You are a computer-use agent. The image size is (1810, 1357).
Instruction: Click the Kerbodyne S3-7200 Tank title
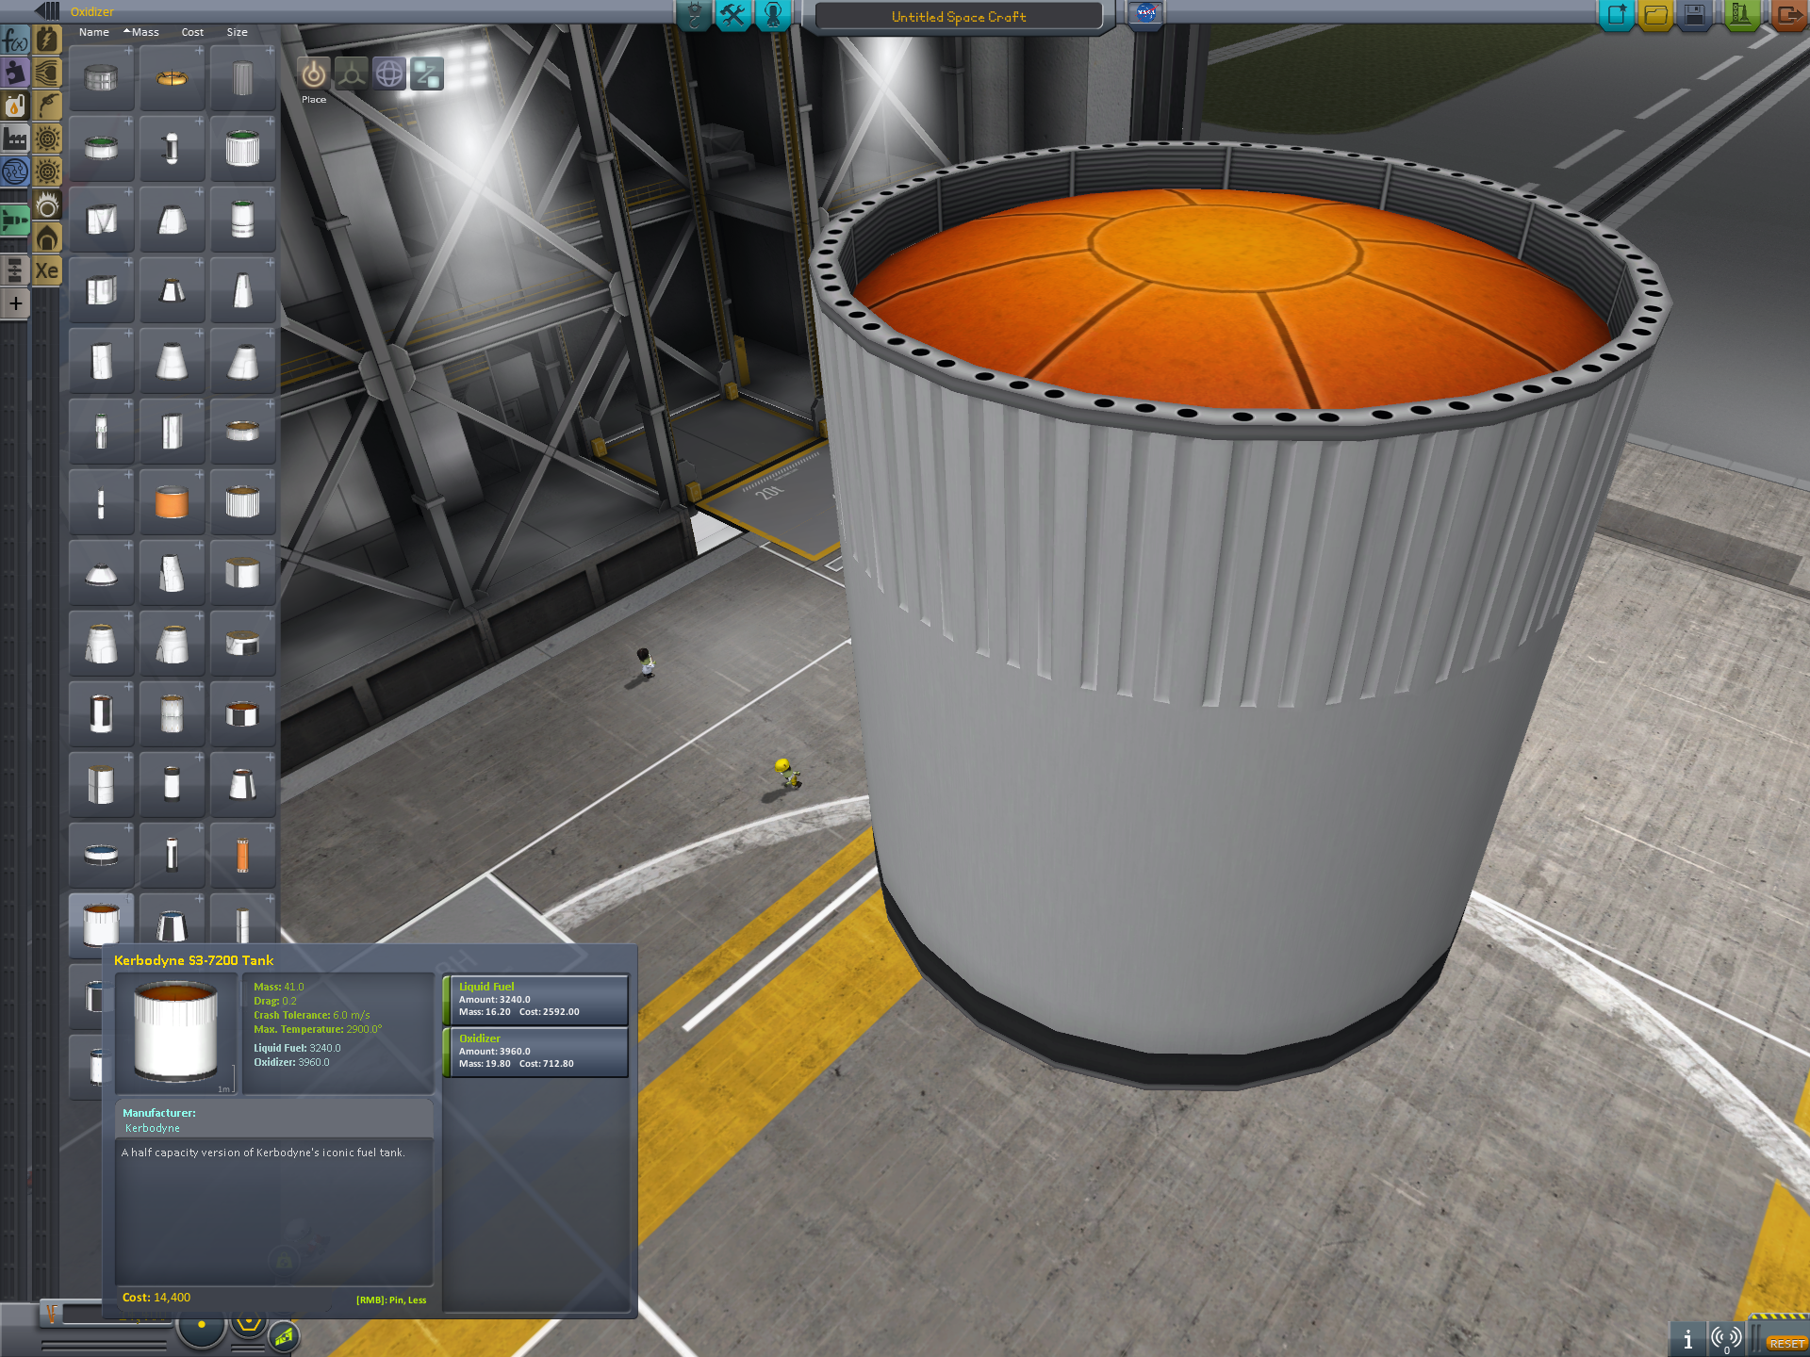tap(193, 960)
